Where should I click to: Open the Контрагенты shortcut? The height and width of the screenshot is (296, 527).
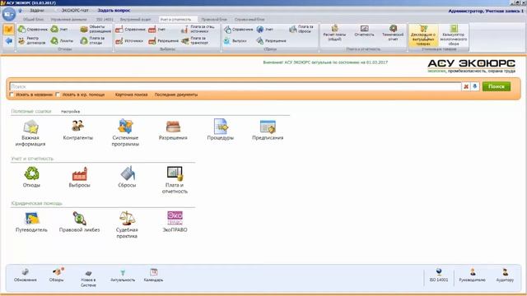pyautogui.click(x=78, y=130)
